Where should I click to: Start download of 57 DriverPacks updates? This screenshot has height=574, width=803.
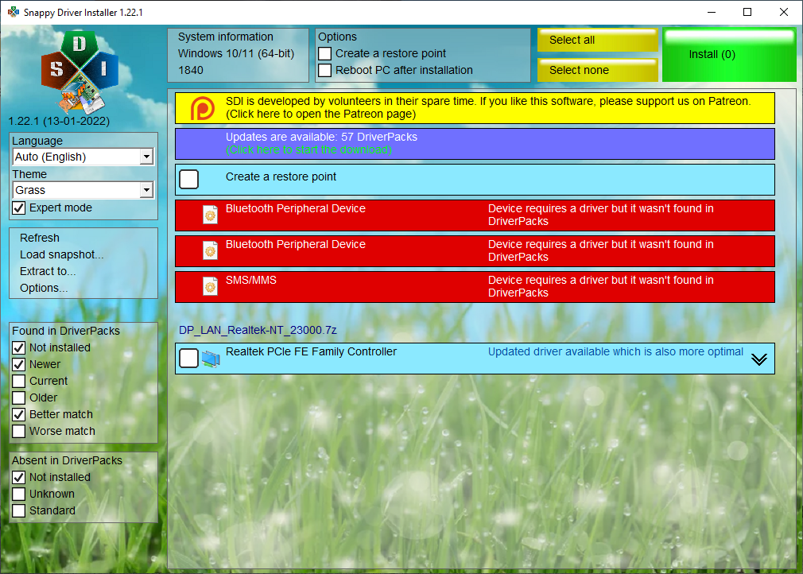tap(475, 144)
